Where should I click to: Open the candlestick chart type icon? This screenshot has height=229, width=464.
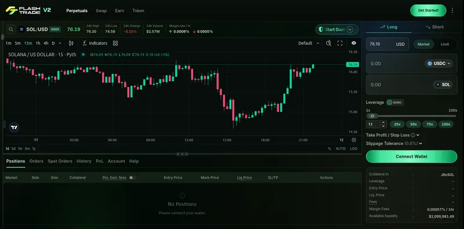pyautogui.click(x=71, y=43)
